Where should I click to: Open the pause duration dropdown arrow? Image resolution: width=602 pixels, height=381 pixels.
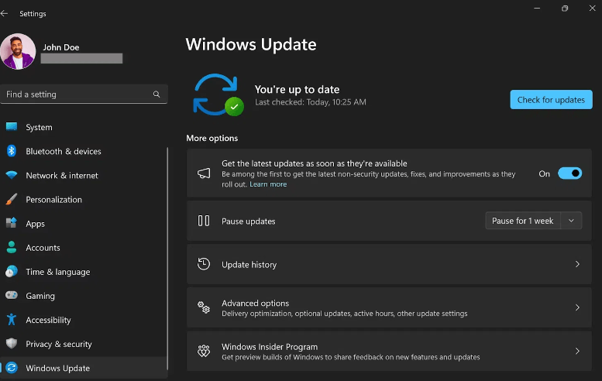[x=571, y=221]
